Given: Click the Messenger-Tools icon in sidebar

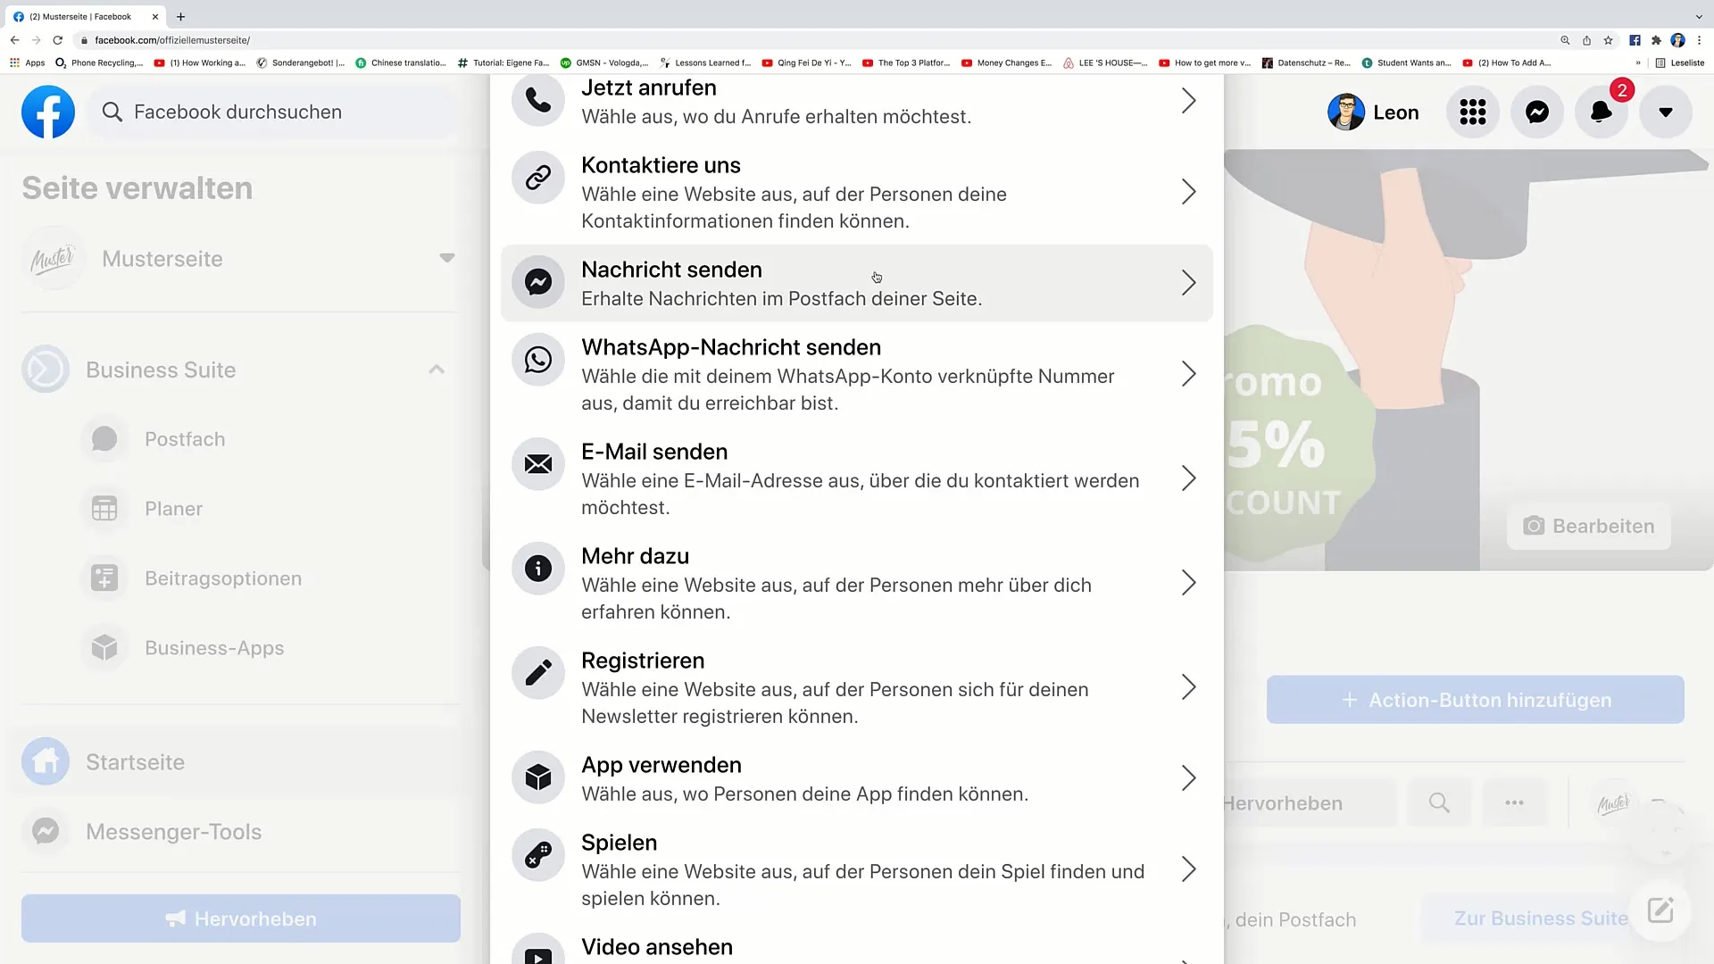Looking at the screenshot, I should [46, 831].
